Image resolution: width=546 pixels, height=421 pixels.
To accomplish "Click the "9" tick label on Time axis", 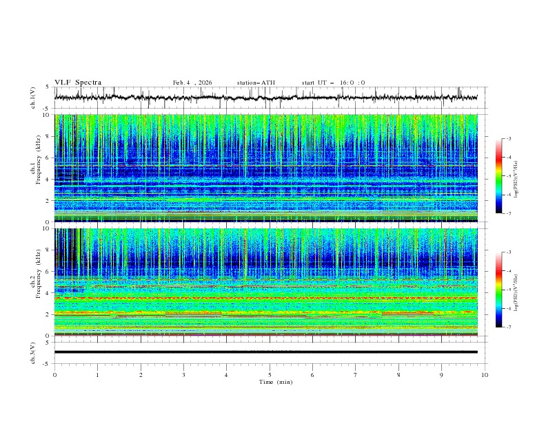I will click(441, 375).
